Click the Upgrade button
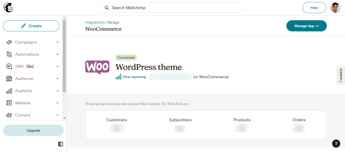Screen dimensions: 345x159 click(x=33, y=130)
